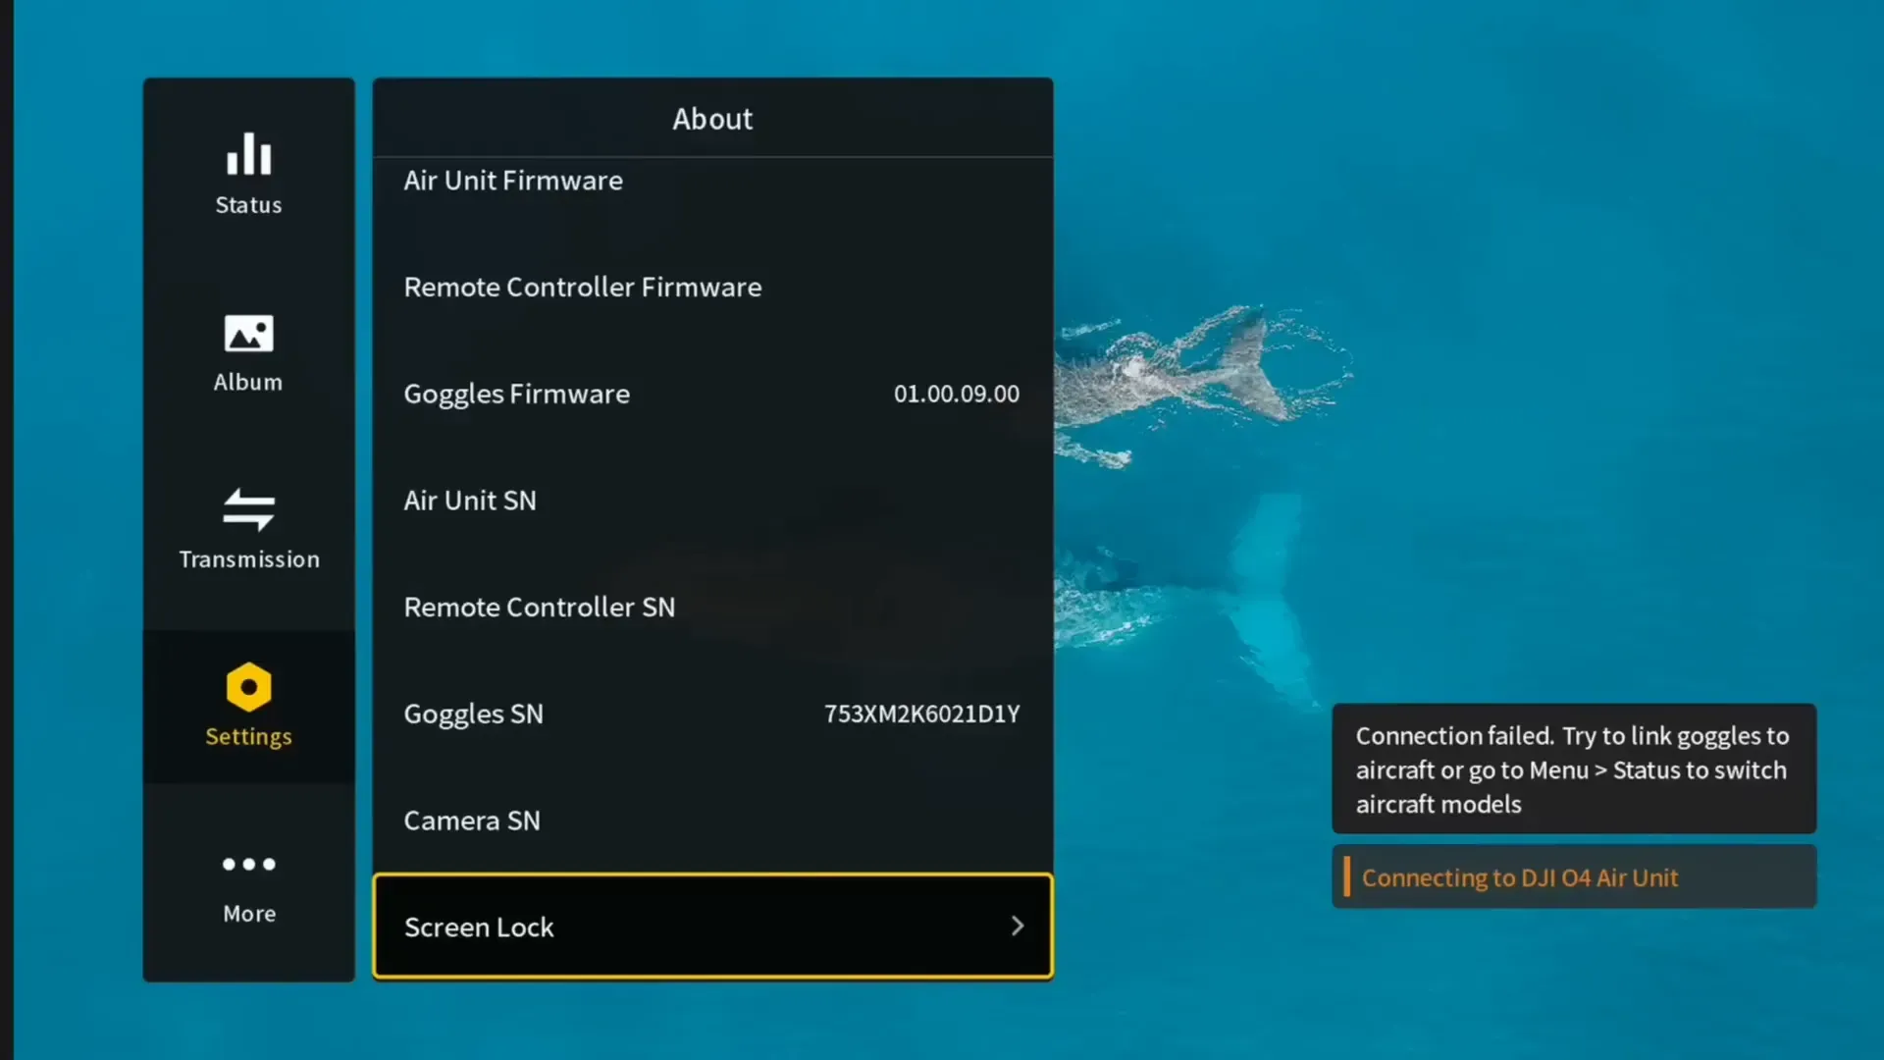Open the Screen Lock row
The width and height of the screenshot is (1884, 1060).
[x=713, y=926]
